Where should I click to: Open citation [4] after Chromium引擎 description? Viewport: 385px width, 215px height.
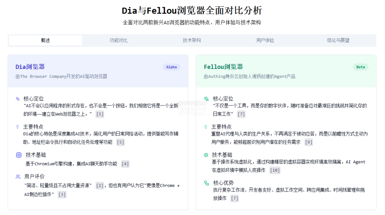tap(125, 164)
